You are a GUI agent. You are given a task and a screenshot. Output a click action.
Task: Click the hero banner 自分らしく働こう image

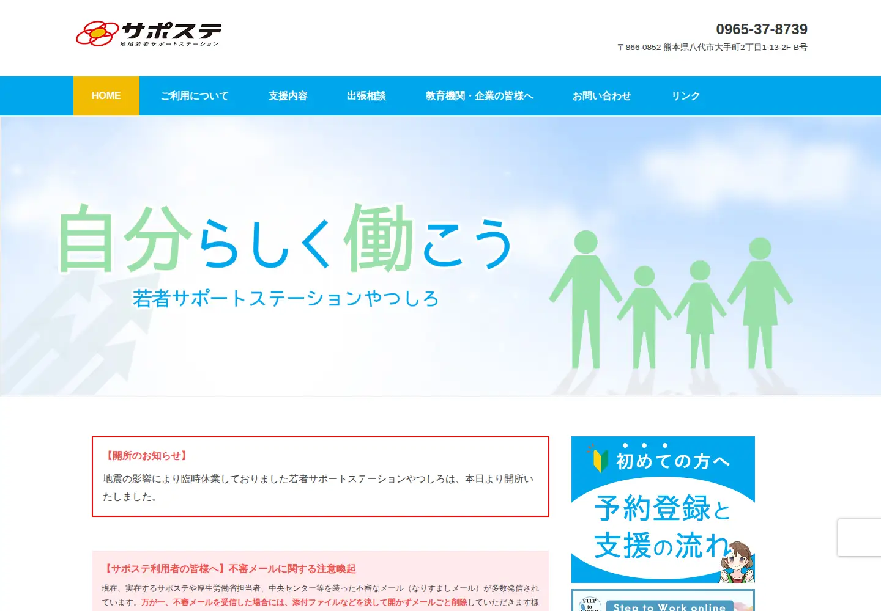click(x=441, y=257)
